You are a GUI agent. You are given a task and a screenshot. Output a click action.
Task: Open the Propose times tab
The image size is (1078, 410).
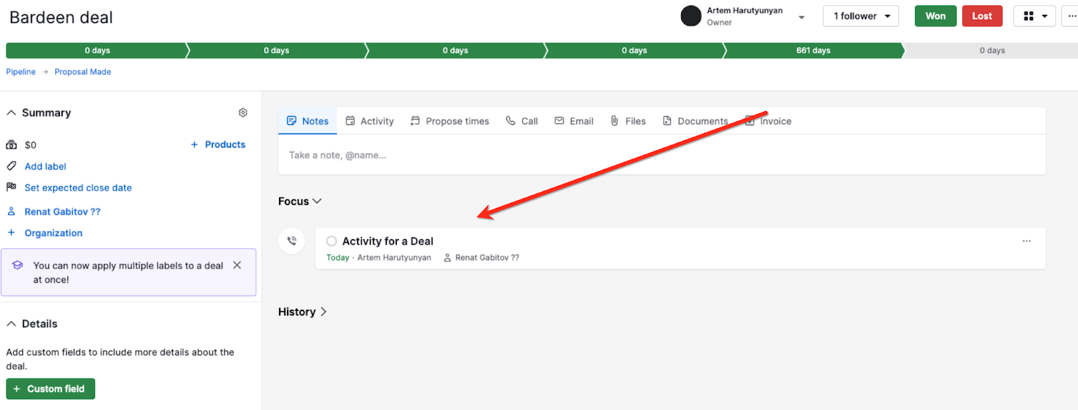coord(450,121)
